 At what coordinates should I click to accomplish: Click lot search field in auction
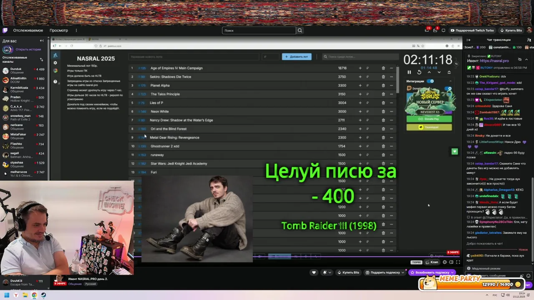click(x=360, y=57)
